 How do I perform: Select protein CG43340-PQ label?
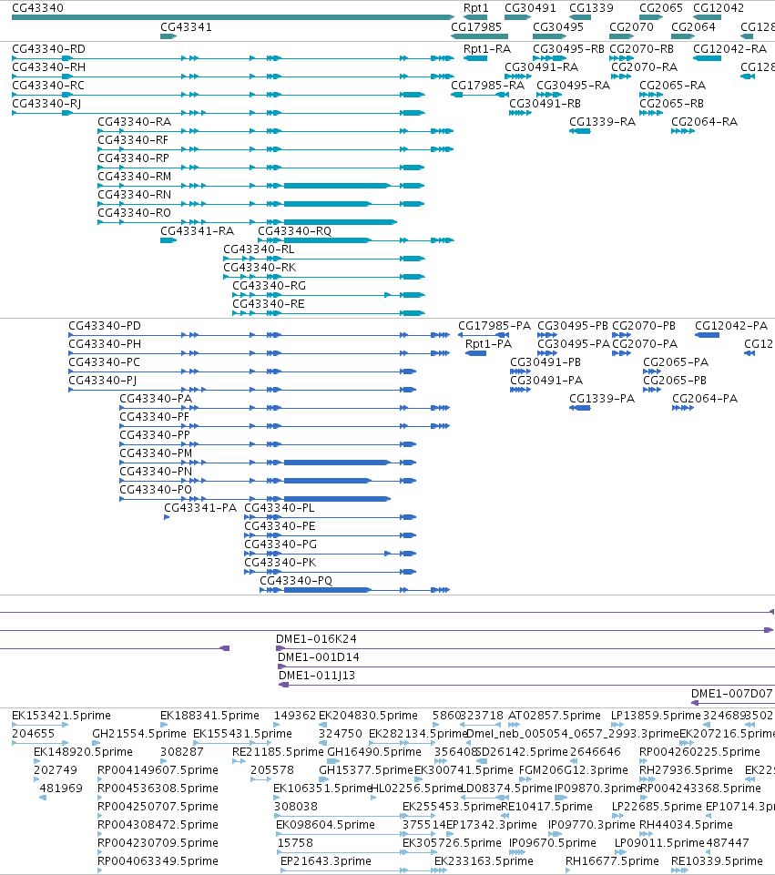(x=296, y=581)
